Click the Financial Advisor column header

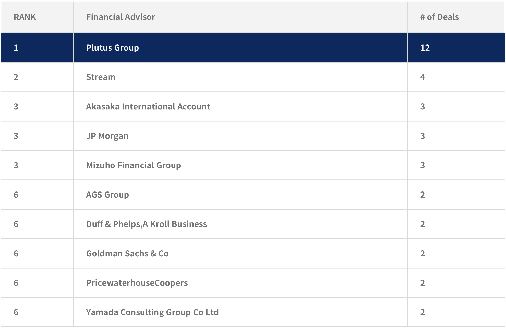coord(121,17)
